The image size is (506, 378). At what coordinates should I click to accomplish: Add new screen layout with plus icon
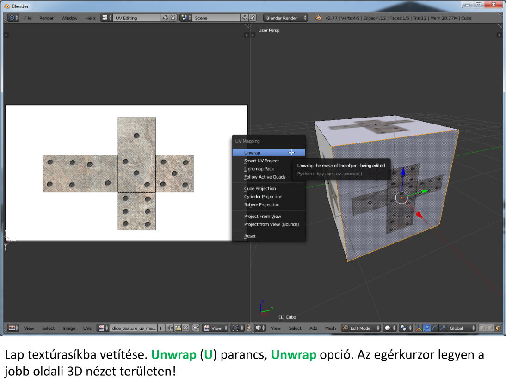tap(166, 18)
